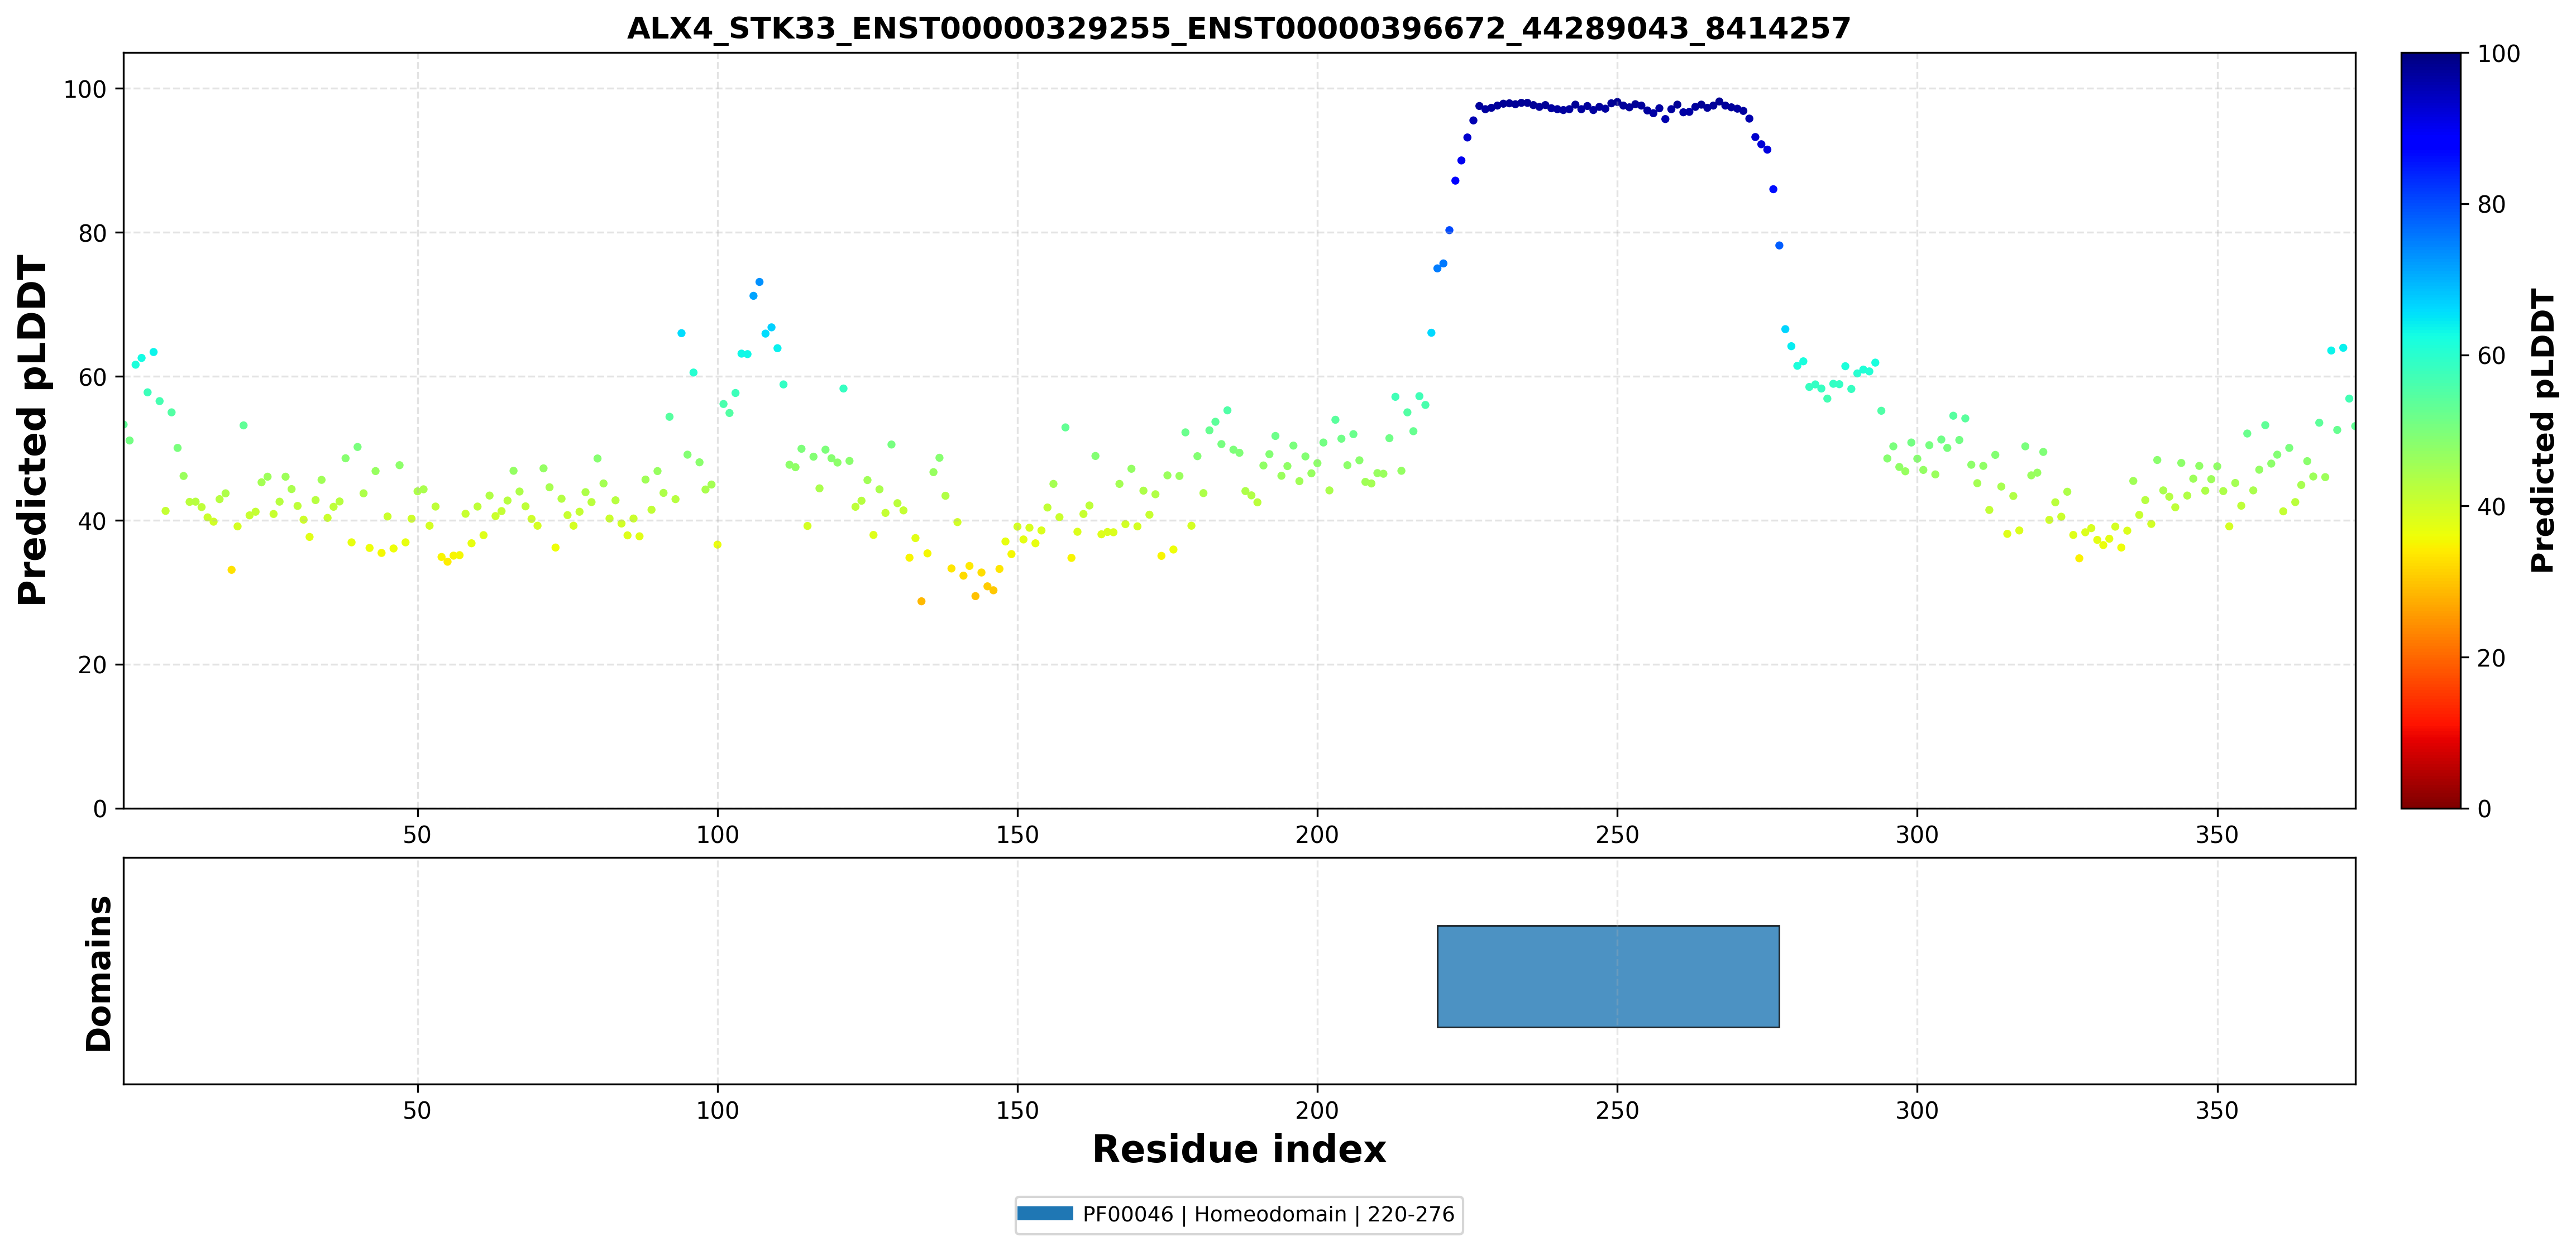Click the top plot x-tick 150
The width and height of the screenshot is (2576, 1251).
tap(1017, 834)
